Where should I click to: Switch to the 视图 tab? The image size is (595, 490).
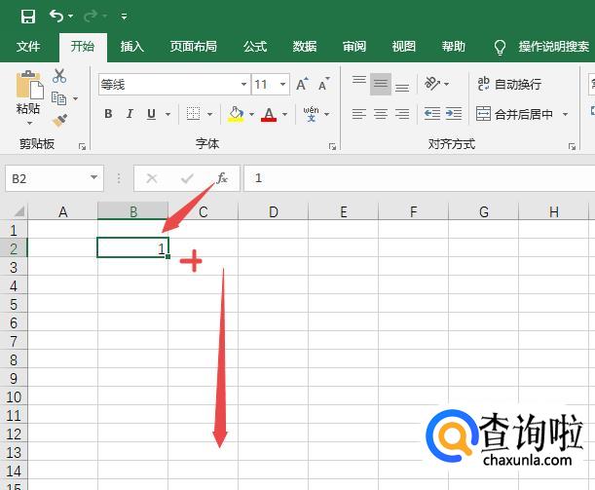(x=404, y=47)
